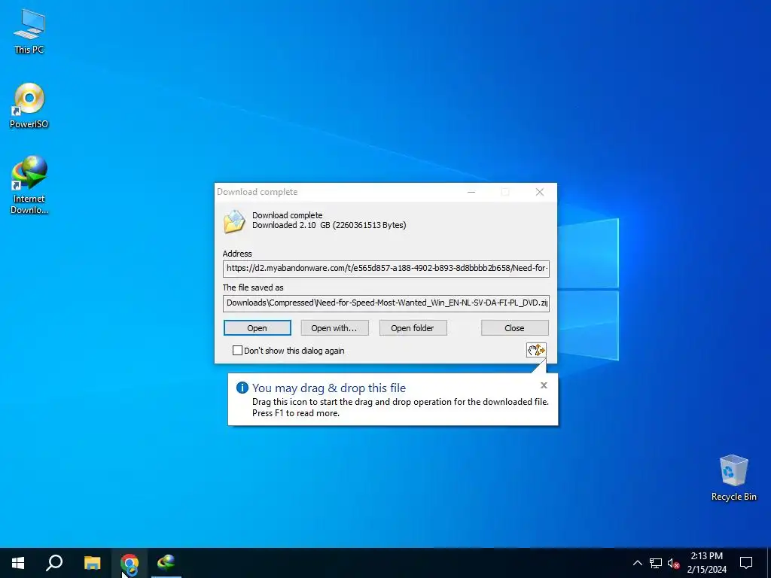The image size is (771, 578).
Task: Open the Windows Start menu
Action: (18, 563)
